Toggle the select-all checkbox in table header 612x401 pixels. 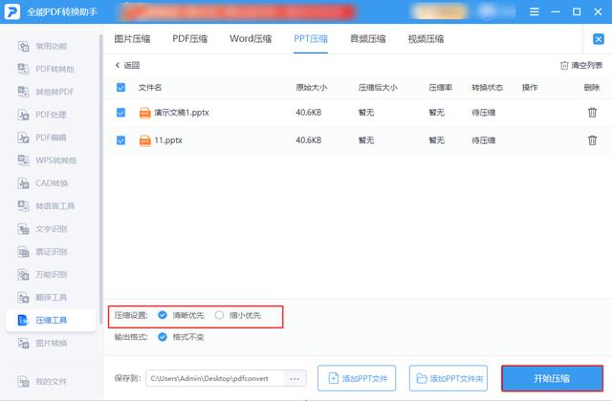[x=121, y=87]
